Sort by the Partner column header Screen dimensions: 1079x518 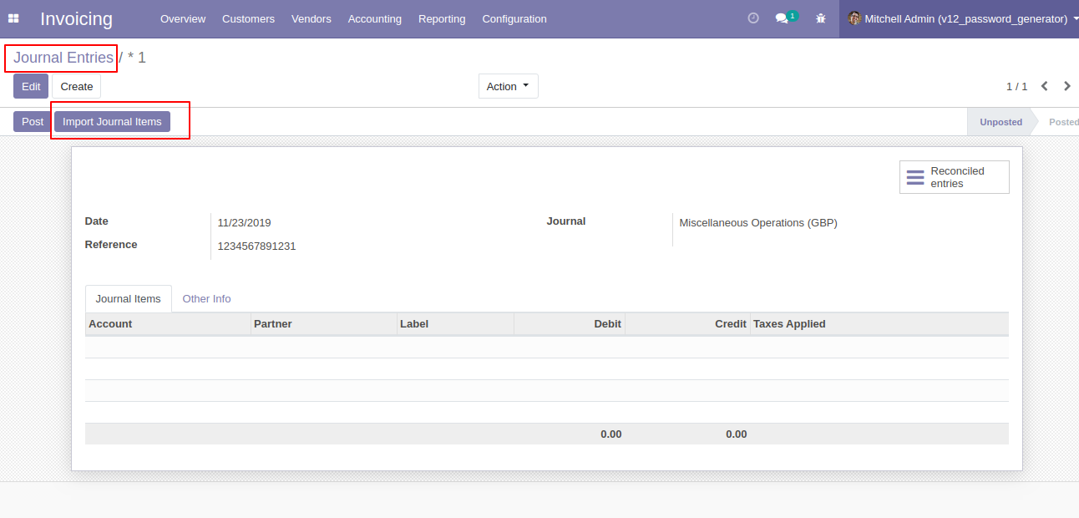(323, 324)
